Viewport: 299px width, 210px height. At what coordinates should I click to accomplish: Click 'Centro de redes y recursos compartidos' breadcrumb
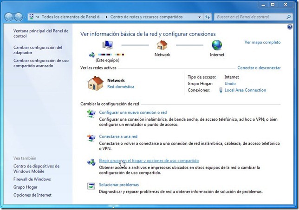[146, 17]
